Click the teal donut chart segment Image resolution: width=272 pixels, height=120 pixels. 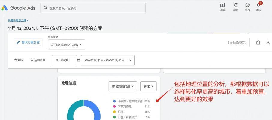[73, 108]
